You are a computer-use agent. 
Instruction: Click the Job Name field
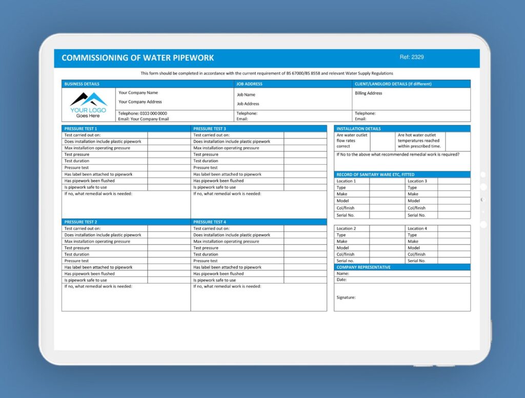click(246, 95)
